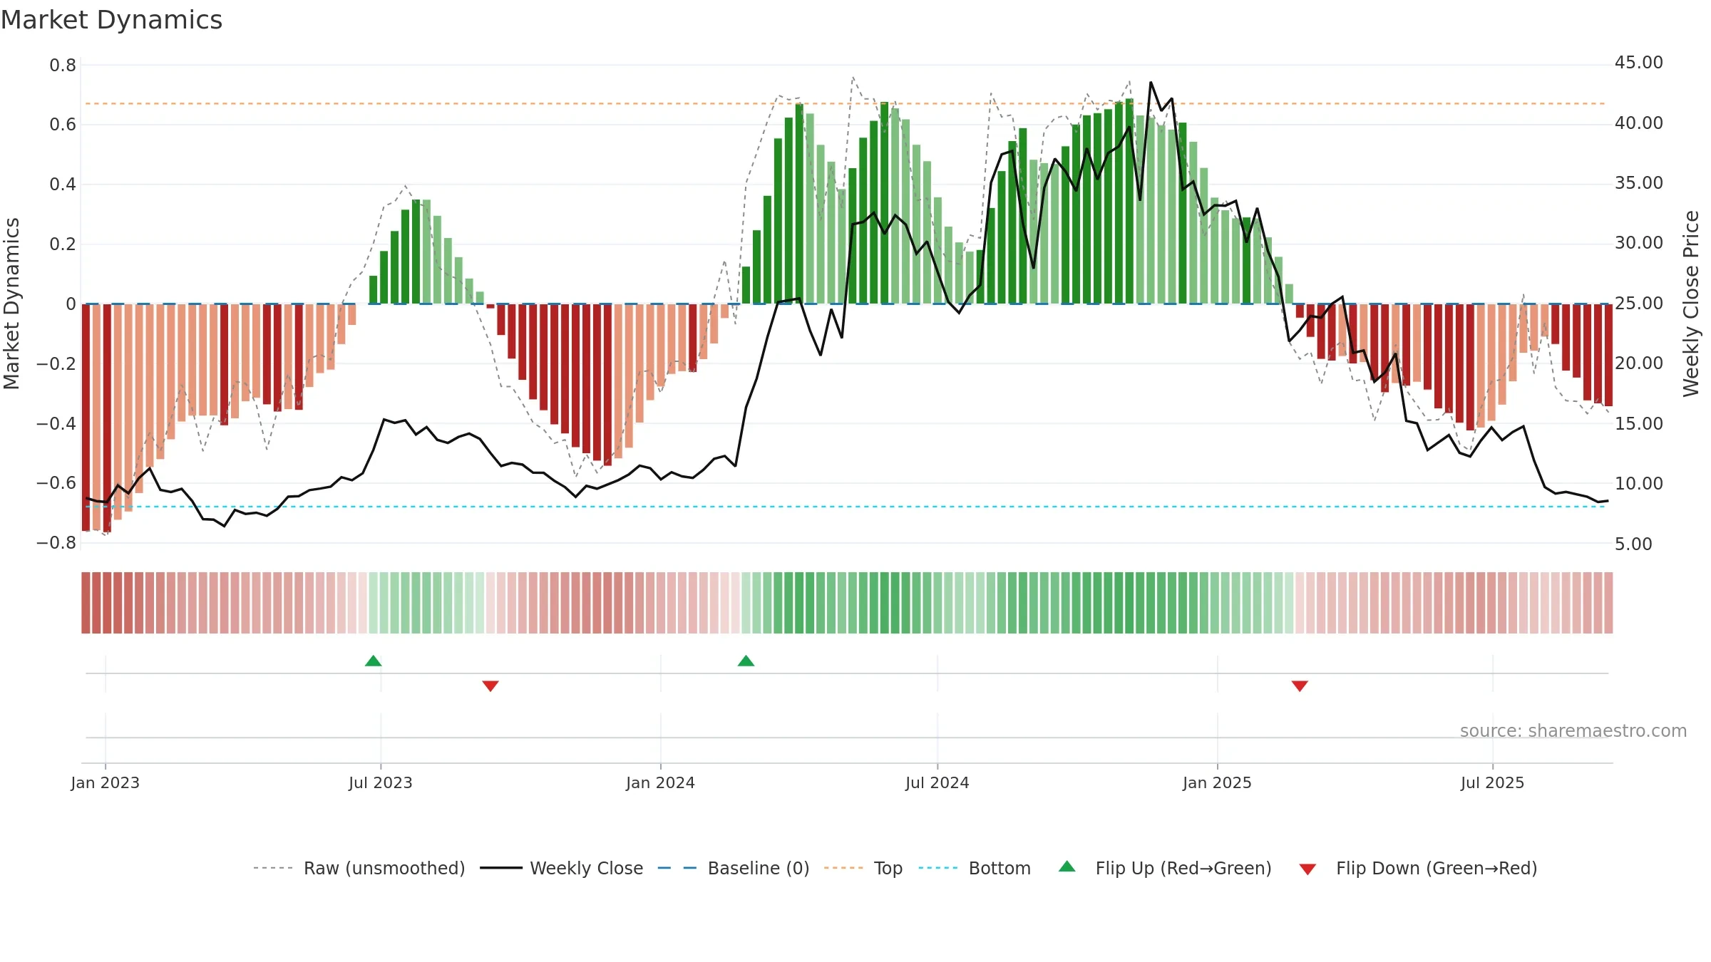Image resolution: width=1711 pixels, height=962 pixels.
Task: Click the 10.00 right axis price label
Action: tap(1639, 484)
